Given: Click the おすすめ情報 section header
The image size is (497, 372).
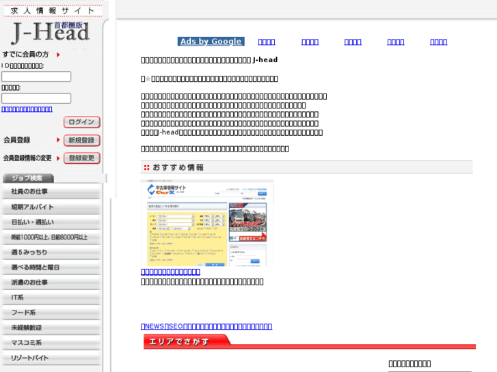Looking at the screenshot, I should pyautogui.click(x=307, y=167).
